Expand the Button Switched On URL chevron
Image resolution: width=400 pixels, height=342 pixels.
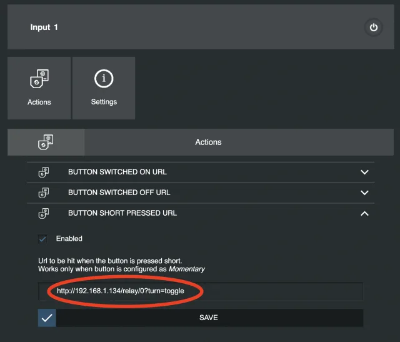[x=365, y=172]
